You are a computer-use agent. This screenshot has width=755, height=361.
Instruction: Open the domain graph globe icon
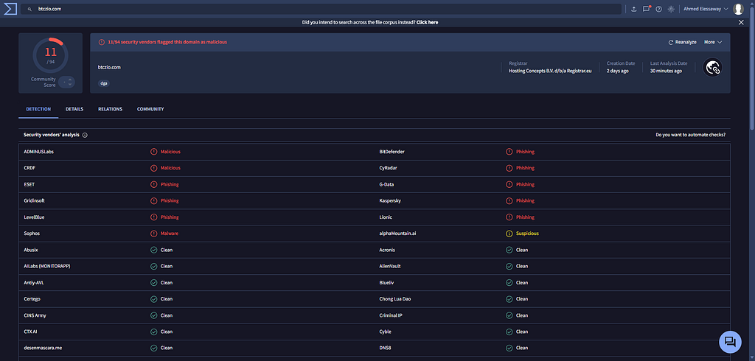pos(712,68)
